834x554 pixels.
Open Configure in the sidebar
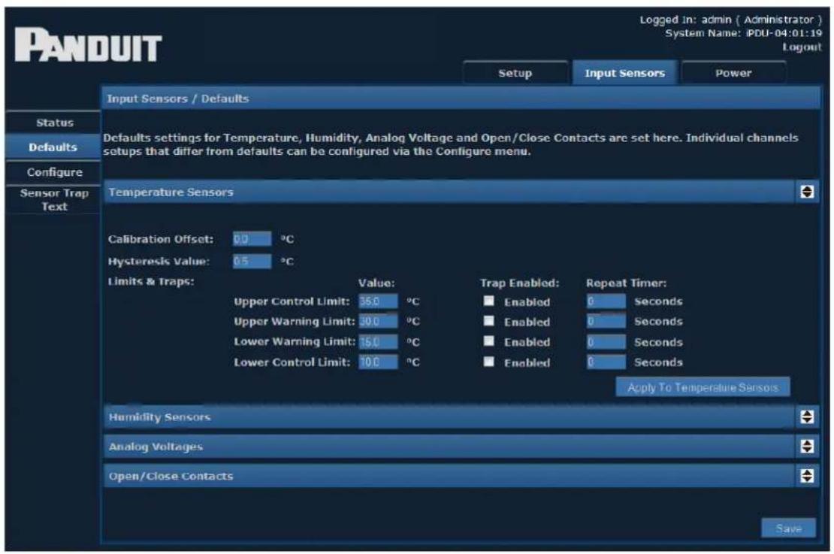(x=53, y=172)
